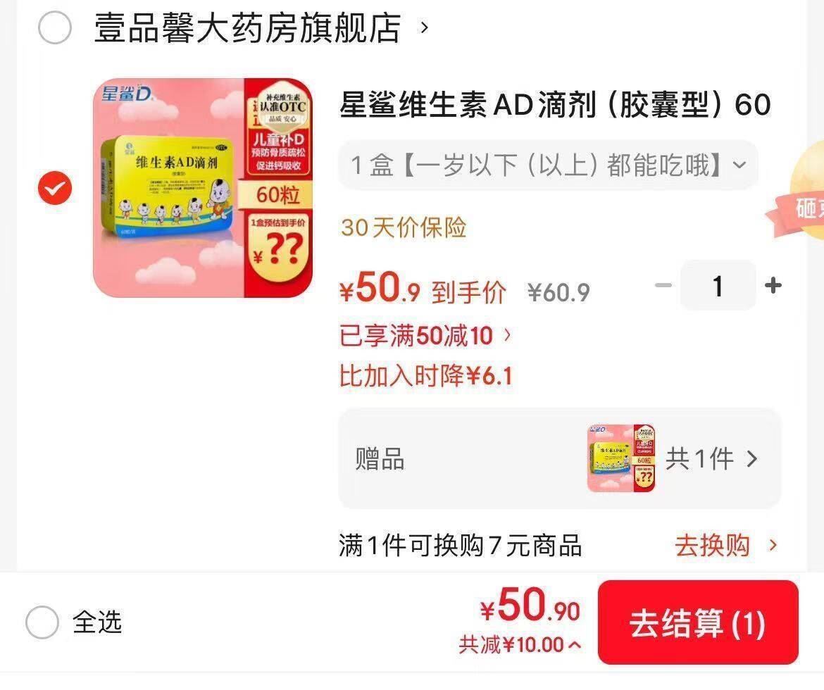Uncheck the selected 星鲨维生素AD滴剂 item

pos(55,187)
